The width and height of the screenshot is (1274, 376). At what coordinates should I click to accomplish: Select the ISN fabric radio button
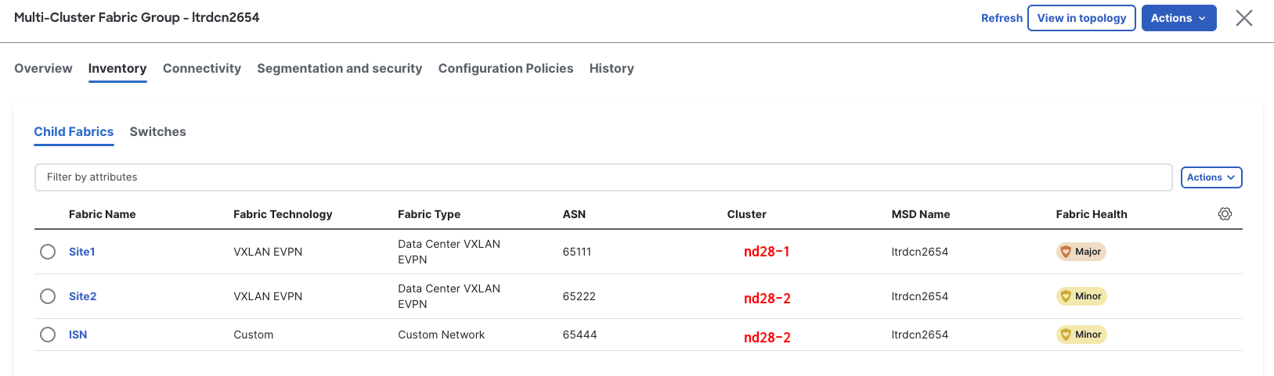48,335
